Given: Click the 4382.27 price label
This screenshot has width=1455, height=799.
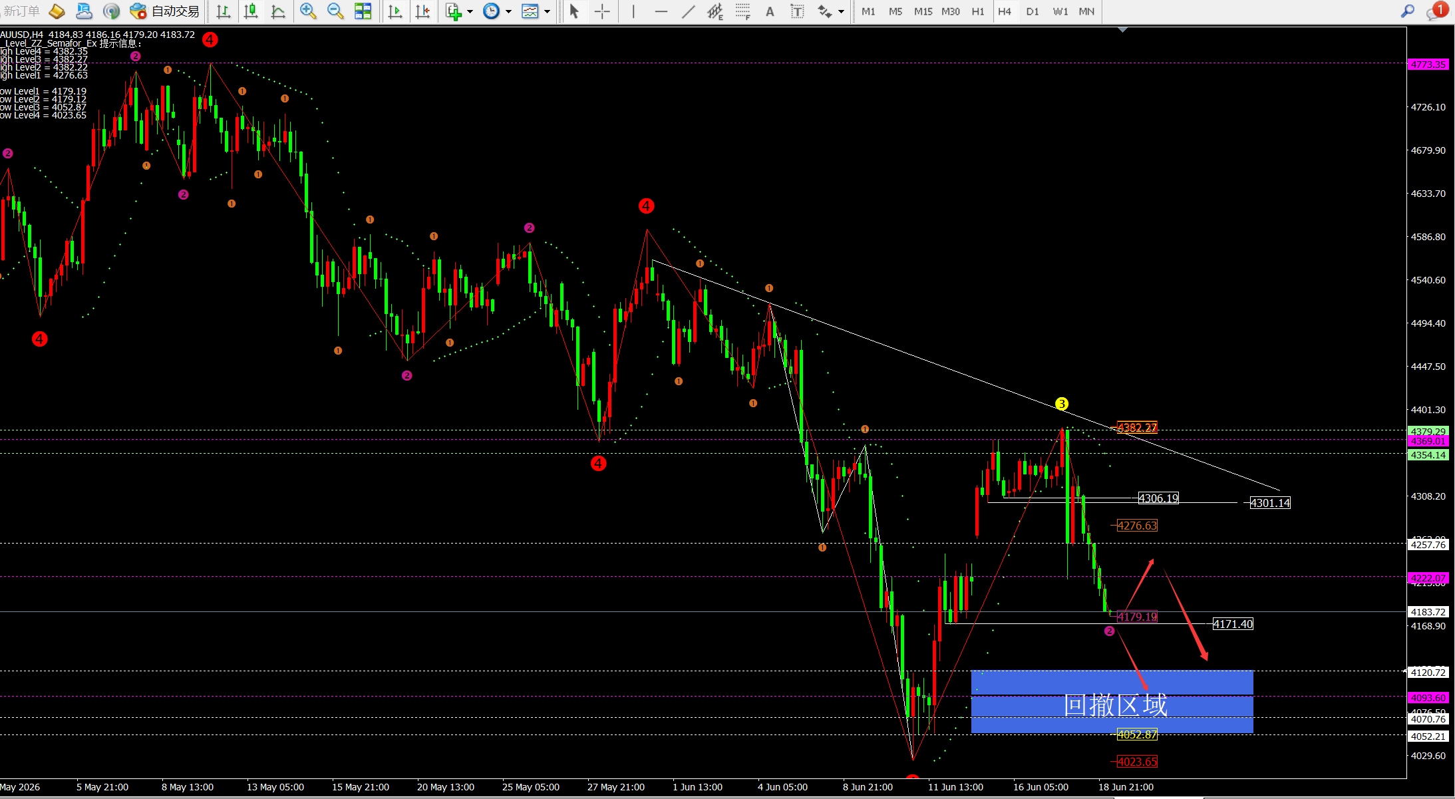Looking at the screenshot, I should point(1137,428).
